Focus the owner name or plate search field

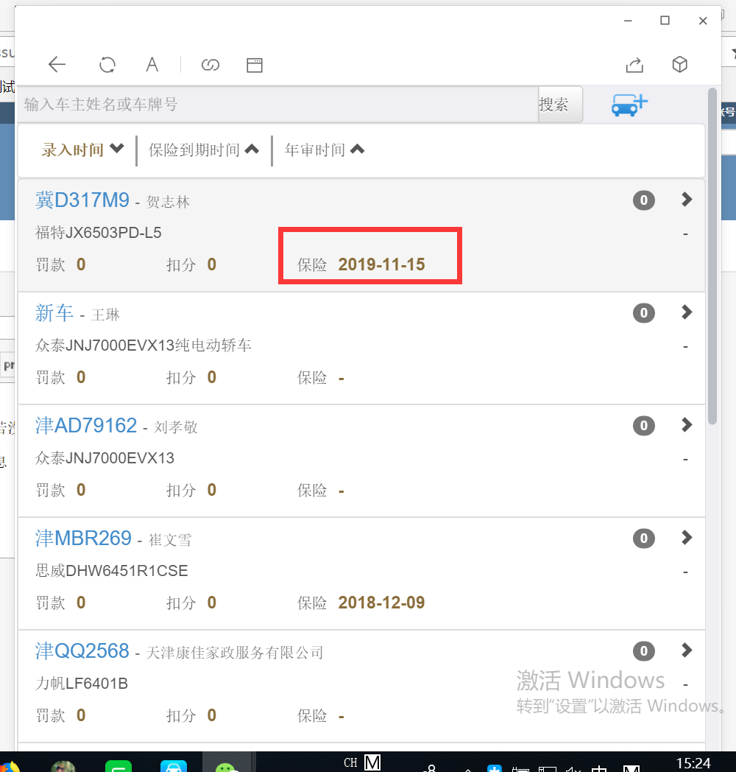[x=278, y=105]
